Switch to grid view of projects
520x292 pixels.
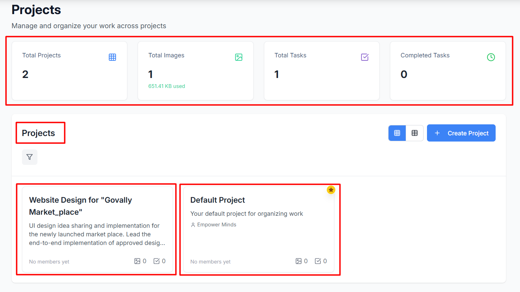coord(397,133)
